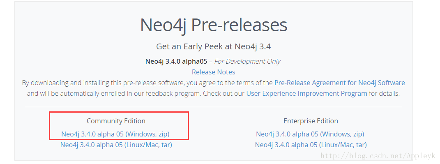Screen dimensions: 440x164
Task: Click the blog.csdn.net watermark text
Action: pyautogui.click(x=378, y=155)
